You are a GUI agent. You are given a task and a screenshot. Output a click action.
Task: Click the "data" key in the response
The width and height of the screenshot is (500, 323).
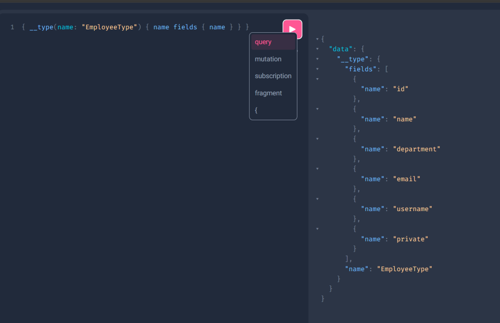[x=340, y=49]
